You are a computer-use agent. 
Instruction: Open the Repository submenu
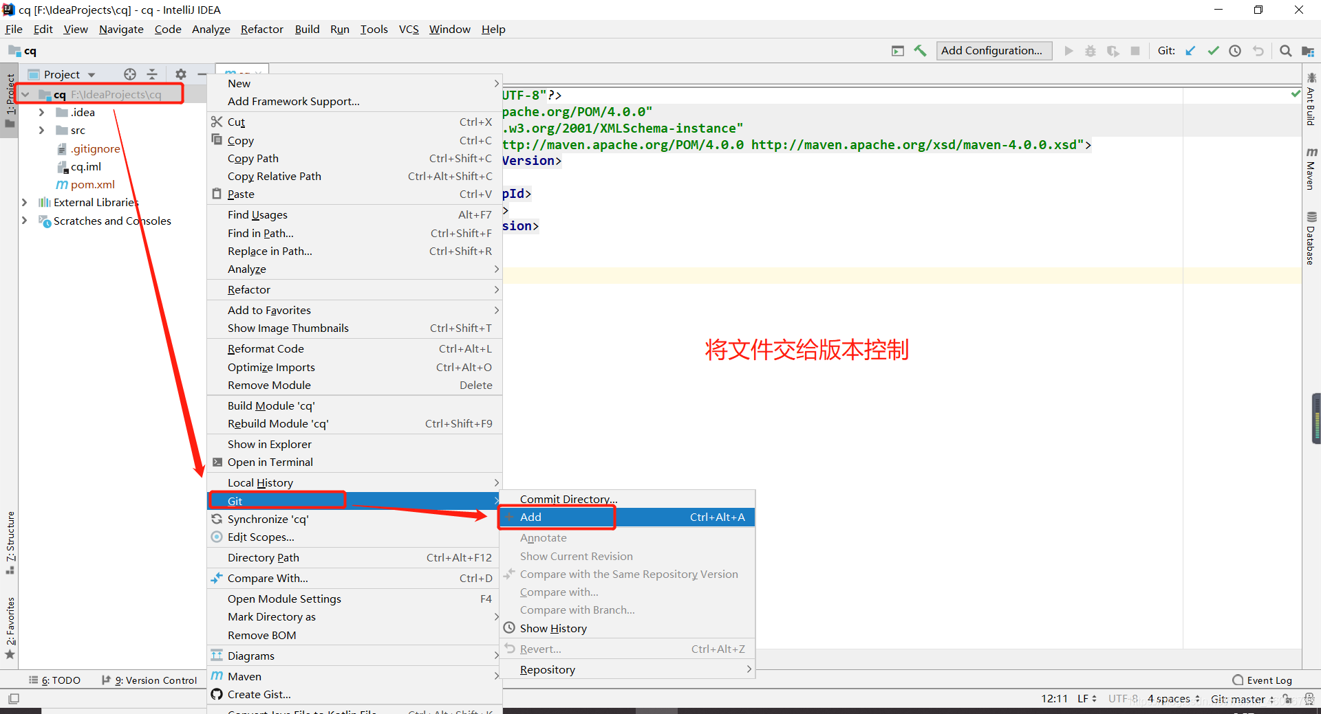click(x=627, y=670)
